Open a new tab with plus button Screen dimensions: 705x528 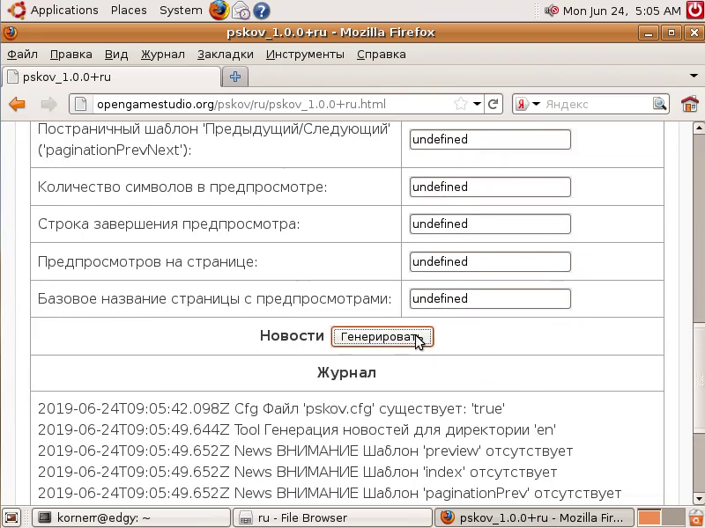point(235,77)
